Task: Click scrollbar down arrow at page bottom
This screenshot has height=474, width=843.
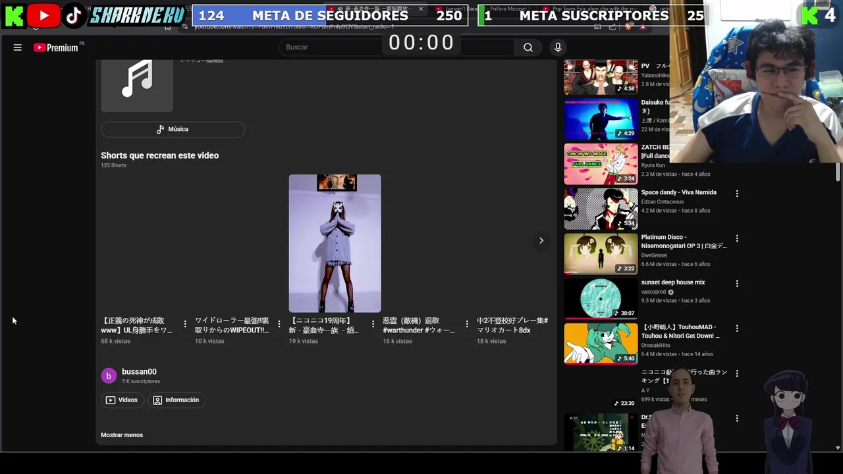Action: coord(838,448)
